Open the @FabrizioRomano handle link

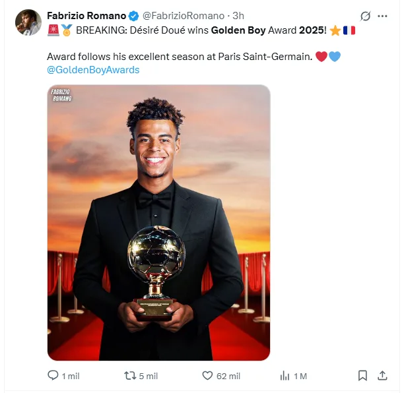coord(184,16)
